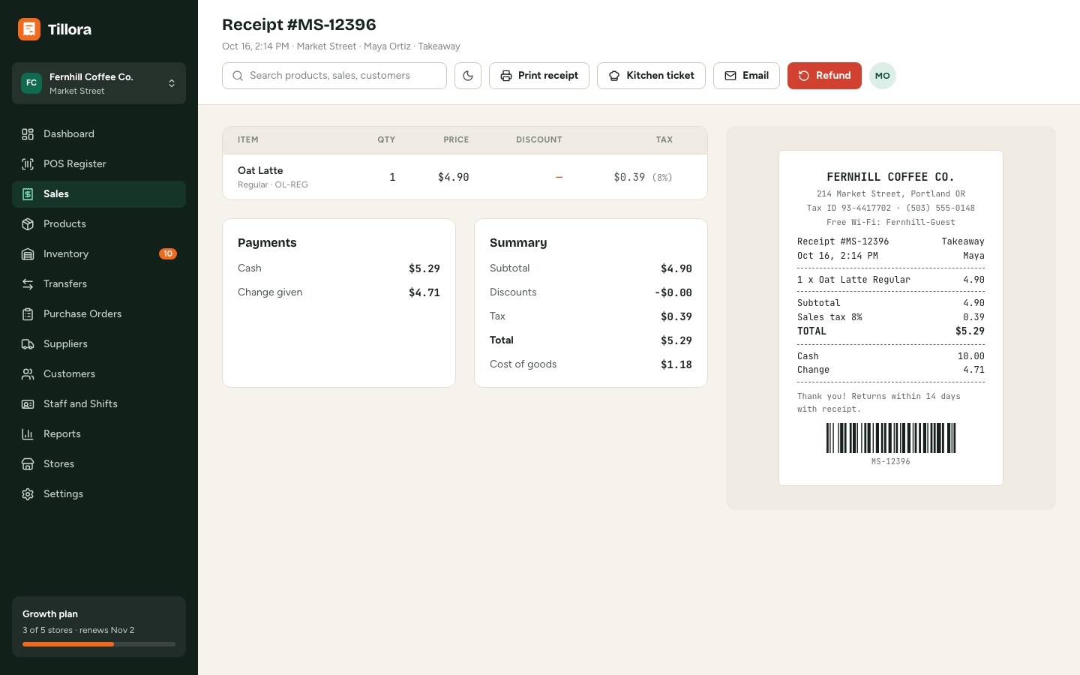Viewport: 1080px width, 675px height.
Task: Open POS Register from sidebar
Action: pyautogui.click(x=99, y=163)
